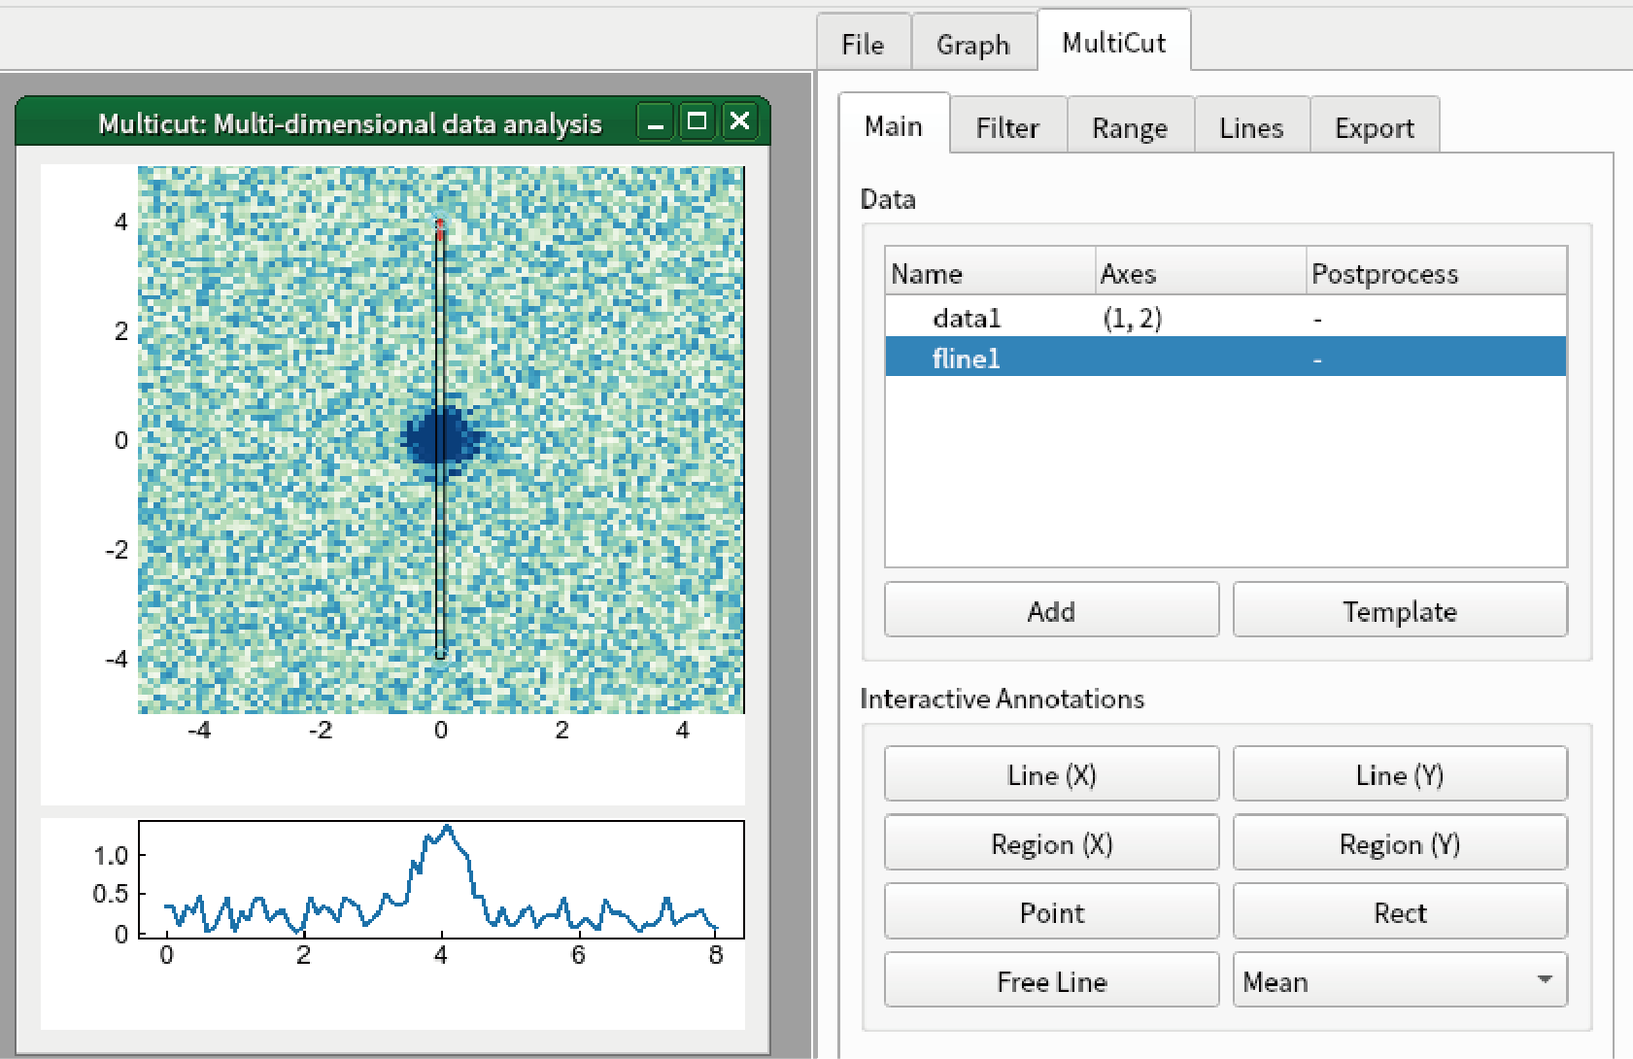Open the Mean dropdown menu
The height and width of the screenshot is (1059, 1633).
pos(1400,981)
